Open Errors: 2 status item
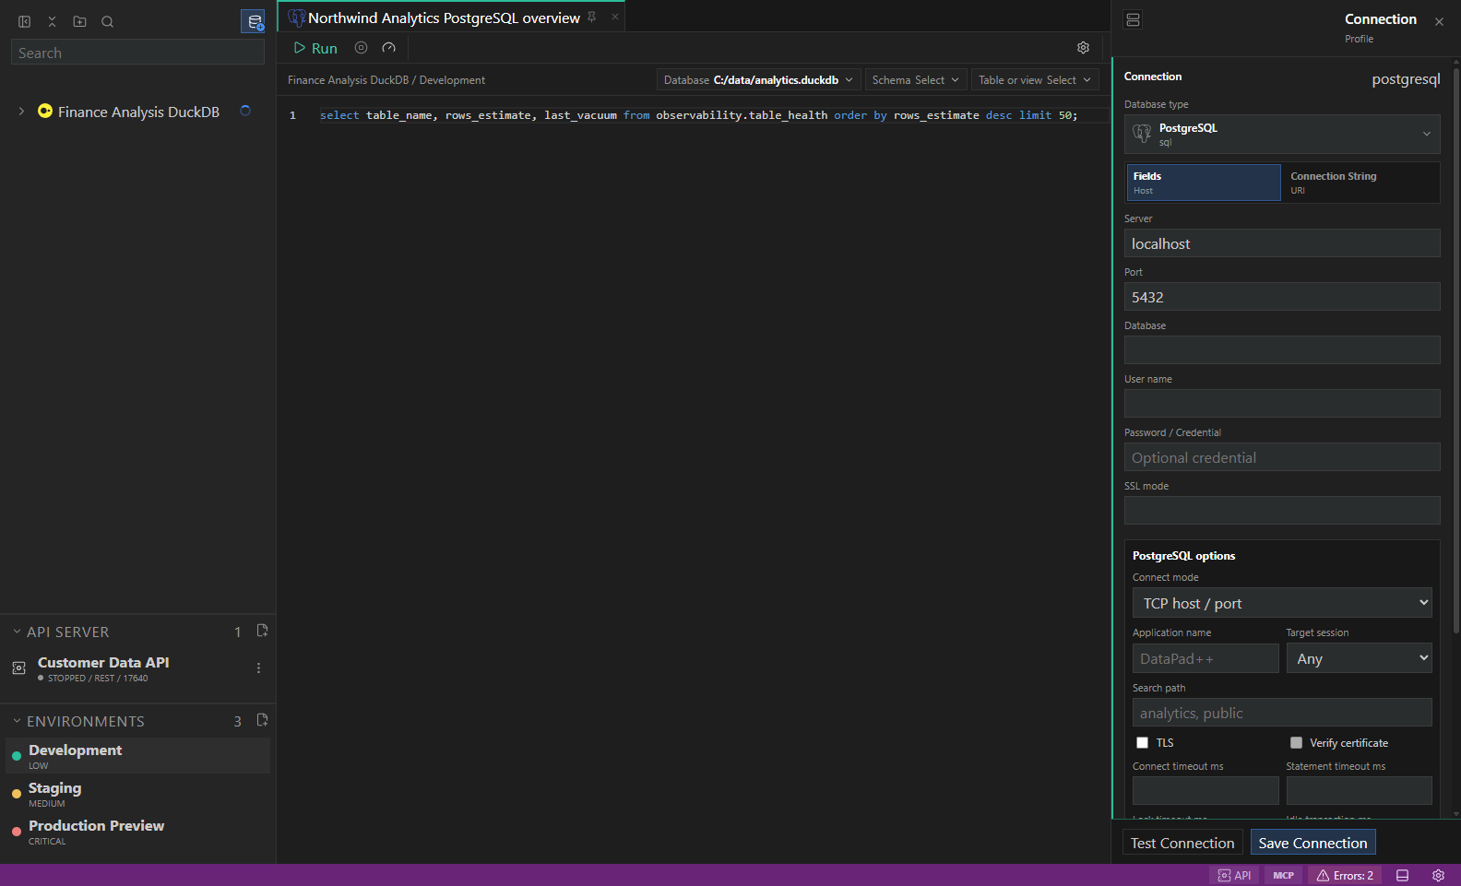 click(x=1345, y=876)
